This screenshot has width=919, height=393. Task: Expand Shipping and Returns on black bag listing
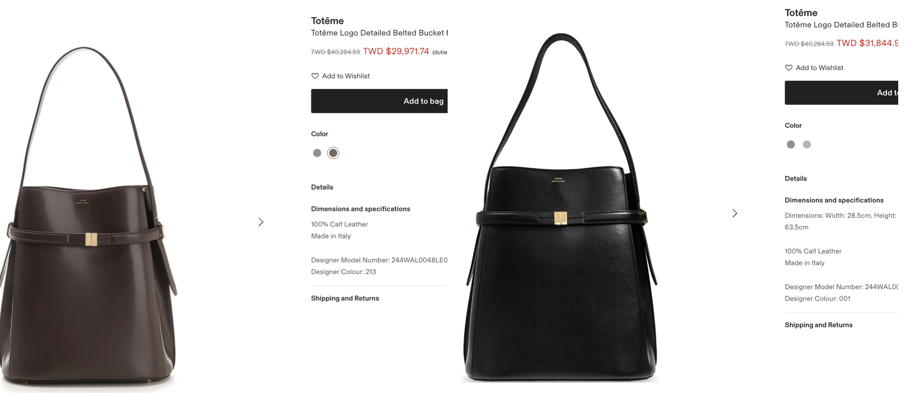tap(819, 325)
